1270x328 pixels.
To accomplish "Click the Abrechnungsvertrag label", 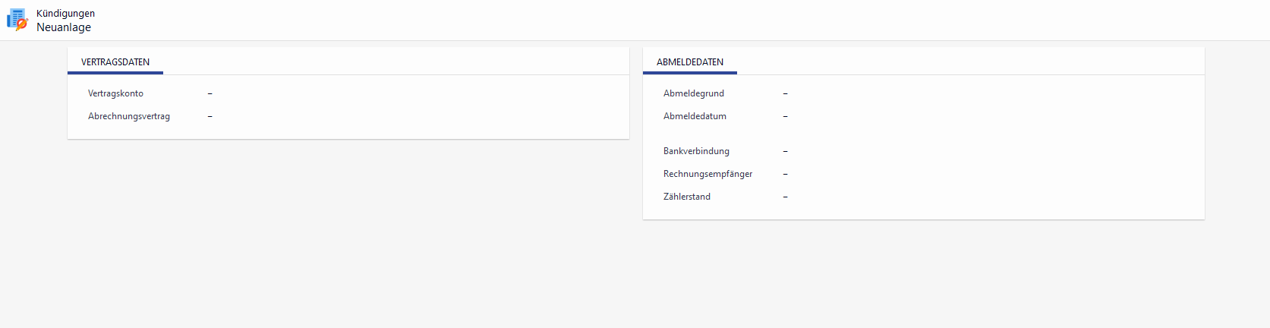I will coord(129,116).
